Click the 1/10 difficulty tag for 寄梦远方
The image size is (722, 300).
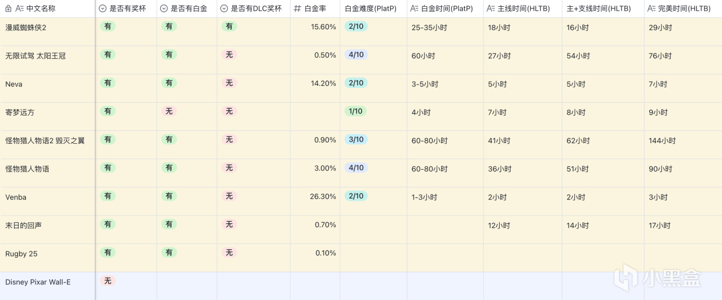(x=356, y=111)
